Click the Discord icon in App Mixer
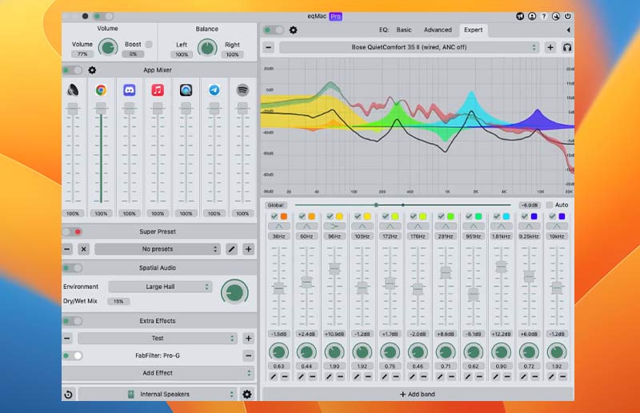Viewport: 640px width, 413px height. coord(129,90)
